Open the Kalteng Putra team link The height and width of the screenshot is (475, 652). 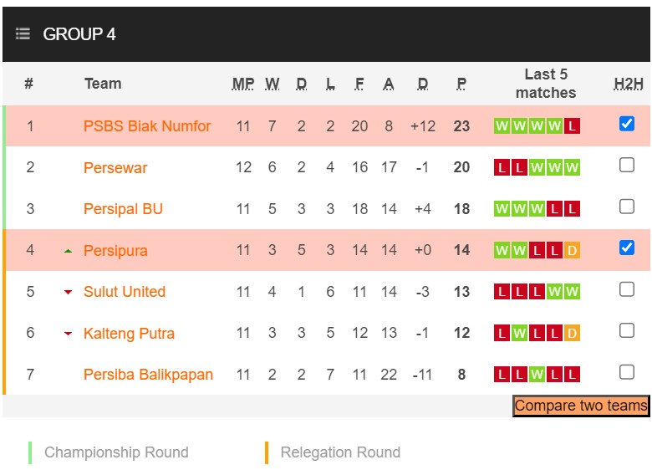point(129,334)
